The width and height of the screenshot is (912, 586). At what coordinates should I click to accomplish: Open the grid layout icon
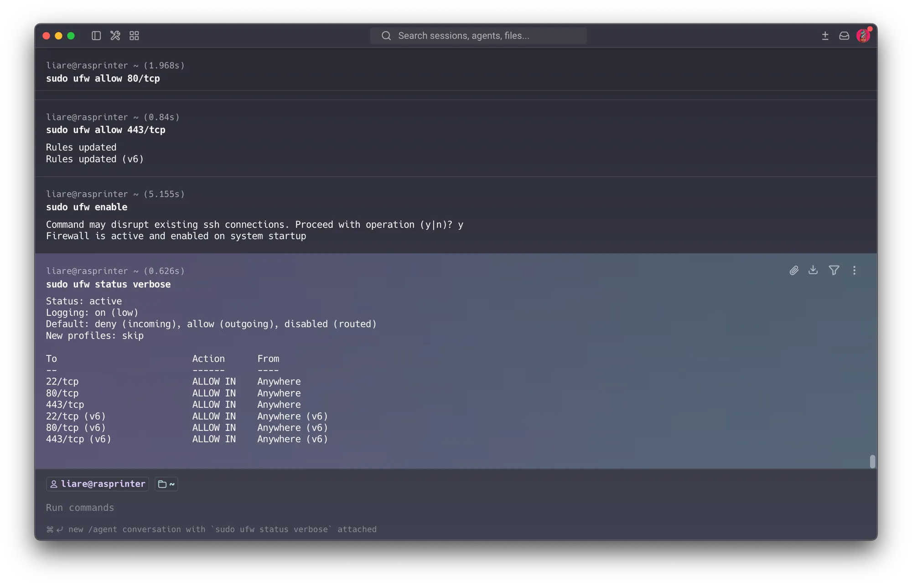pyautogui.click(x=134, y=36)
